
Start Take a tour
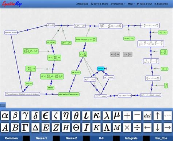[x=145, y=4]
